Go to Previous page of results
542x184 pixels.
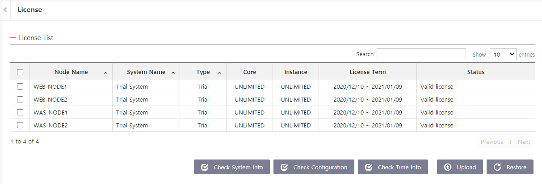[x=492, y=142]
